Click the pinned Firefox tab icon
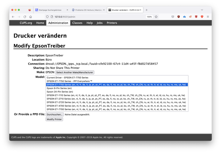 [30, 10]
